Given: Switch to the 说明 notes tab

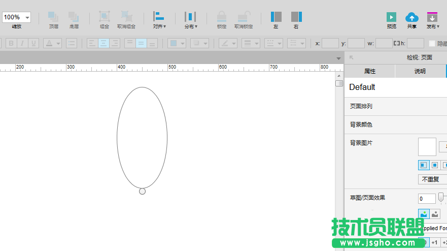Looking at the screenshot, I should coord(420,71).
